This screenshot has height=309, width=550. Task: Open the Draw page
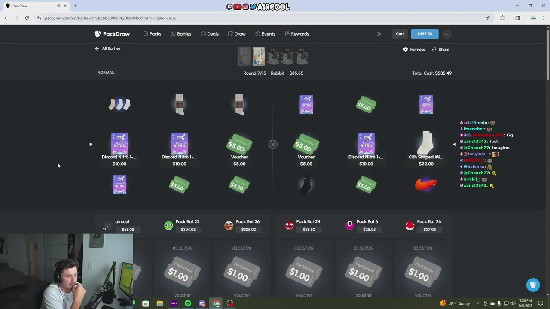click(237, 34)
